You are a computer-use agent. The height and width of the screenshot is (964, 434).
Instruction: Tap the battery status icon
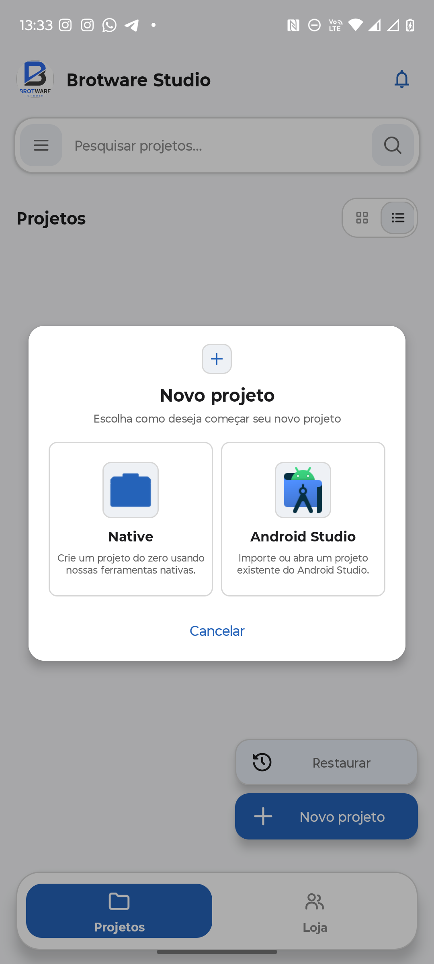point(410,25)
